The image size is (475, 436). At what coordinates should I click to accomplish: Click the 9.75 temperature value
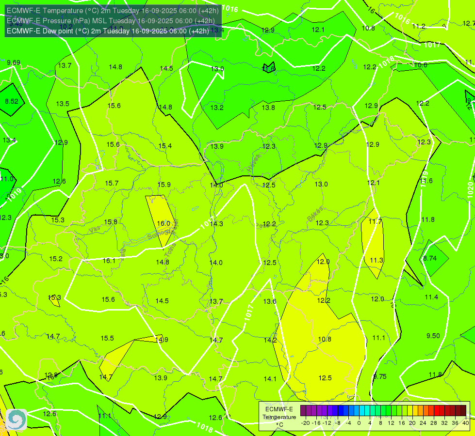point(380,376)
